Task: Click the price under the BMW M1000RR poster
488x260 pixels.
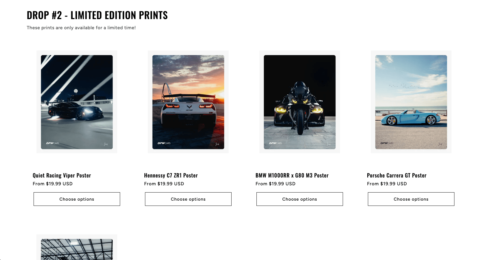Action: pyautogui.click(x=276, y=184)
